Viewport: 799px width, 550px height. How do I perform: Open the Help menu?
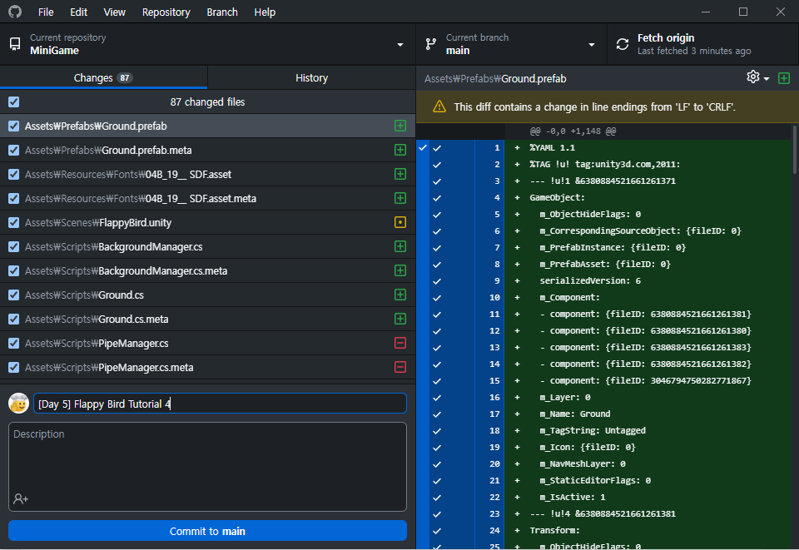point(265,12)
